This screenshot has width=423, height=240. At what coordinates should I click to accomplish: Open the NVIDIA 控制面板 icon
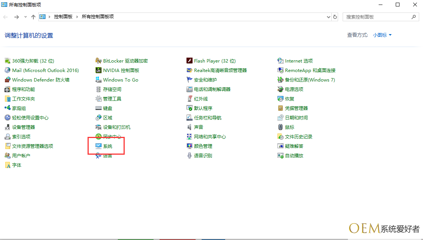coord(99,70)
